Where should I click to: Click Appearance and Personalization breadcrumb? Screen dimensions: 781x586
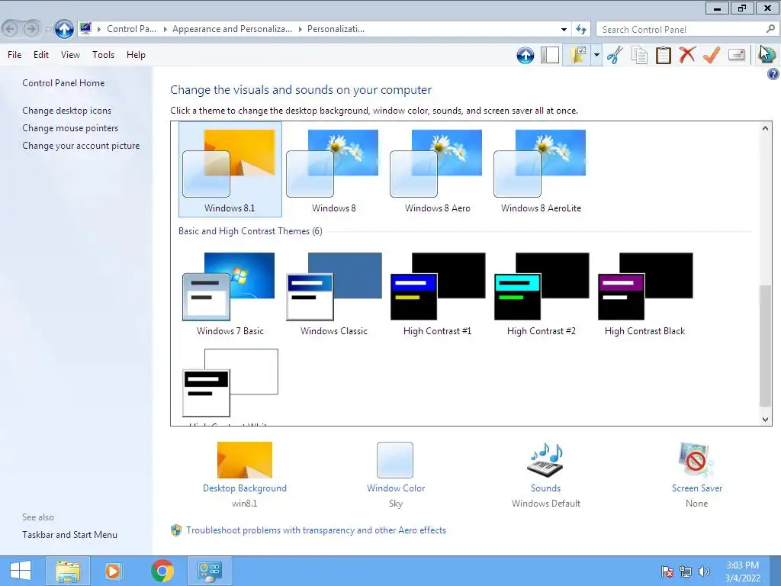click(x=232, y=29)
